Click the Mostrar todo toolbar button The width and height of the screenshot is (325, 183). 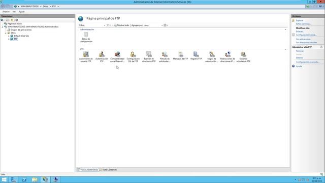[x=121, y=25]
